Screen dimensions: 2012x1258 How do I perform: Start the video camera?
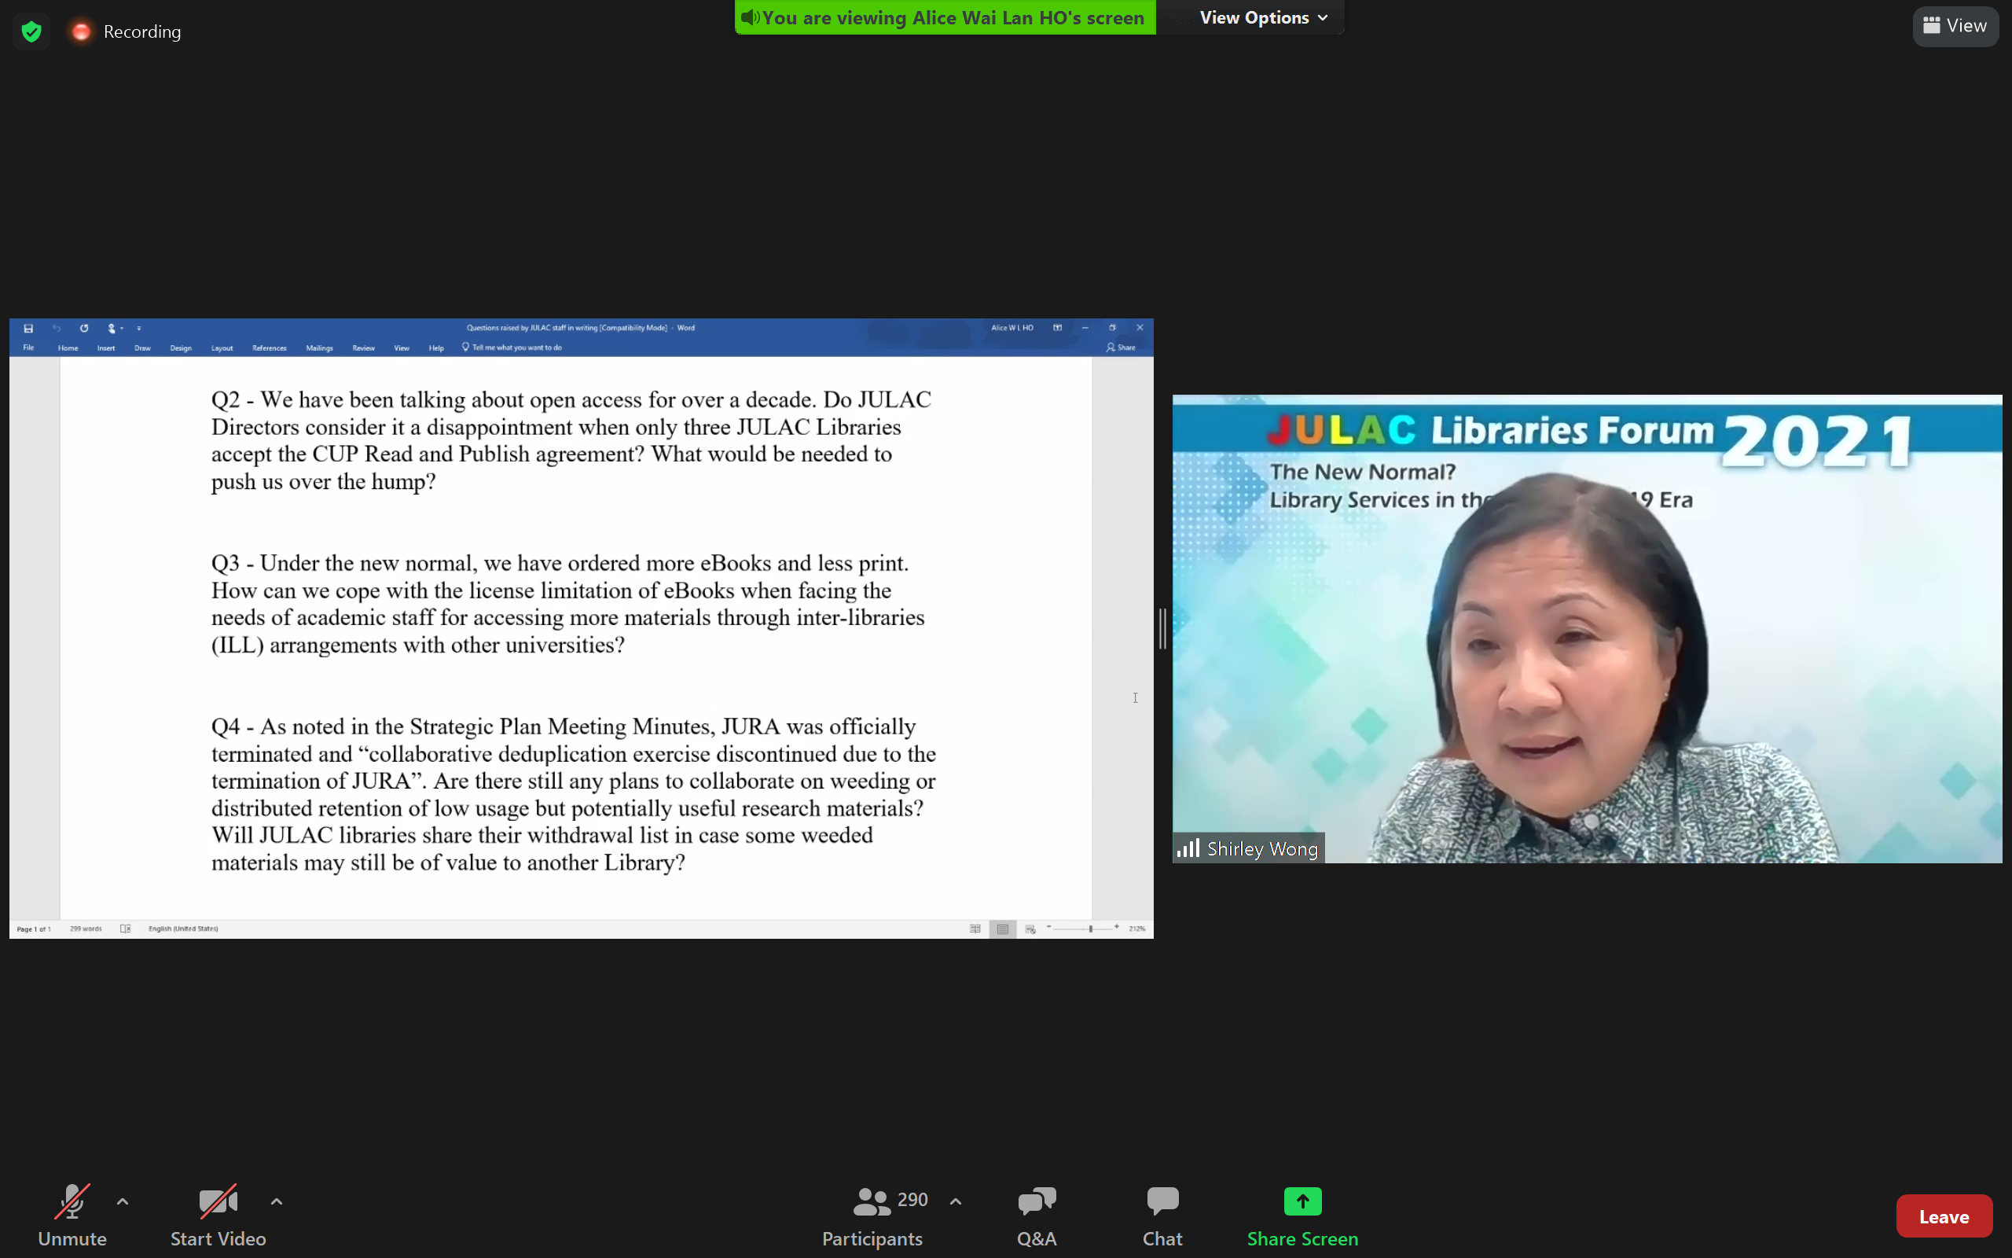(218, 1216)
